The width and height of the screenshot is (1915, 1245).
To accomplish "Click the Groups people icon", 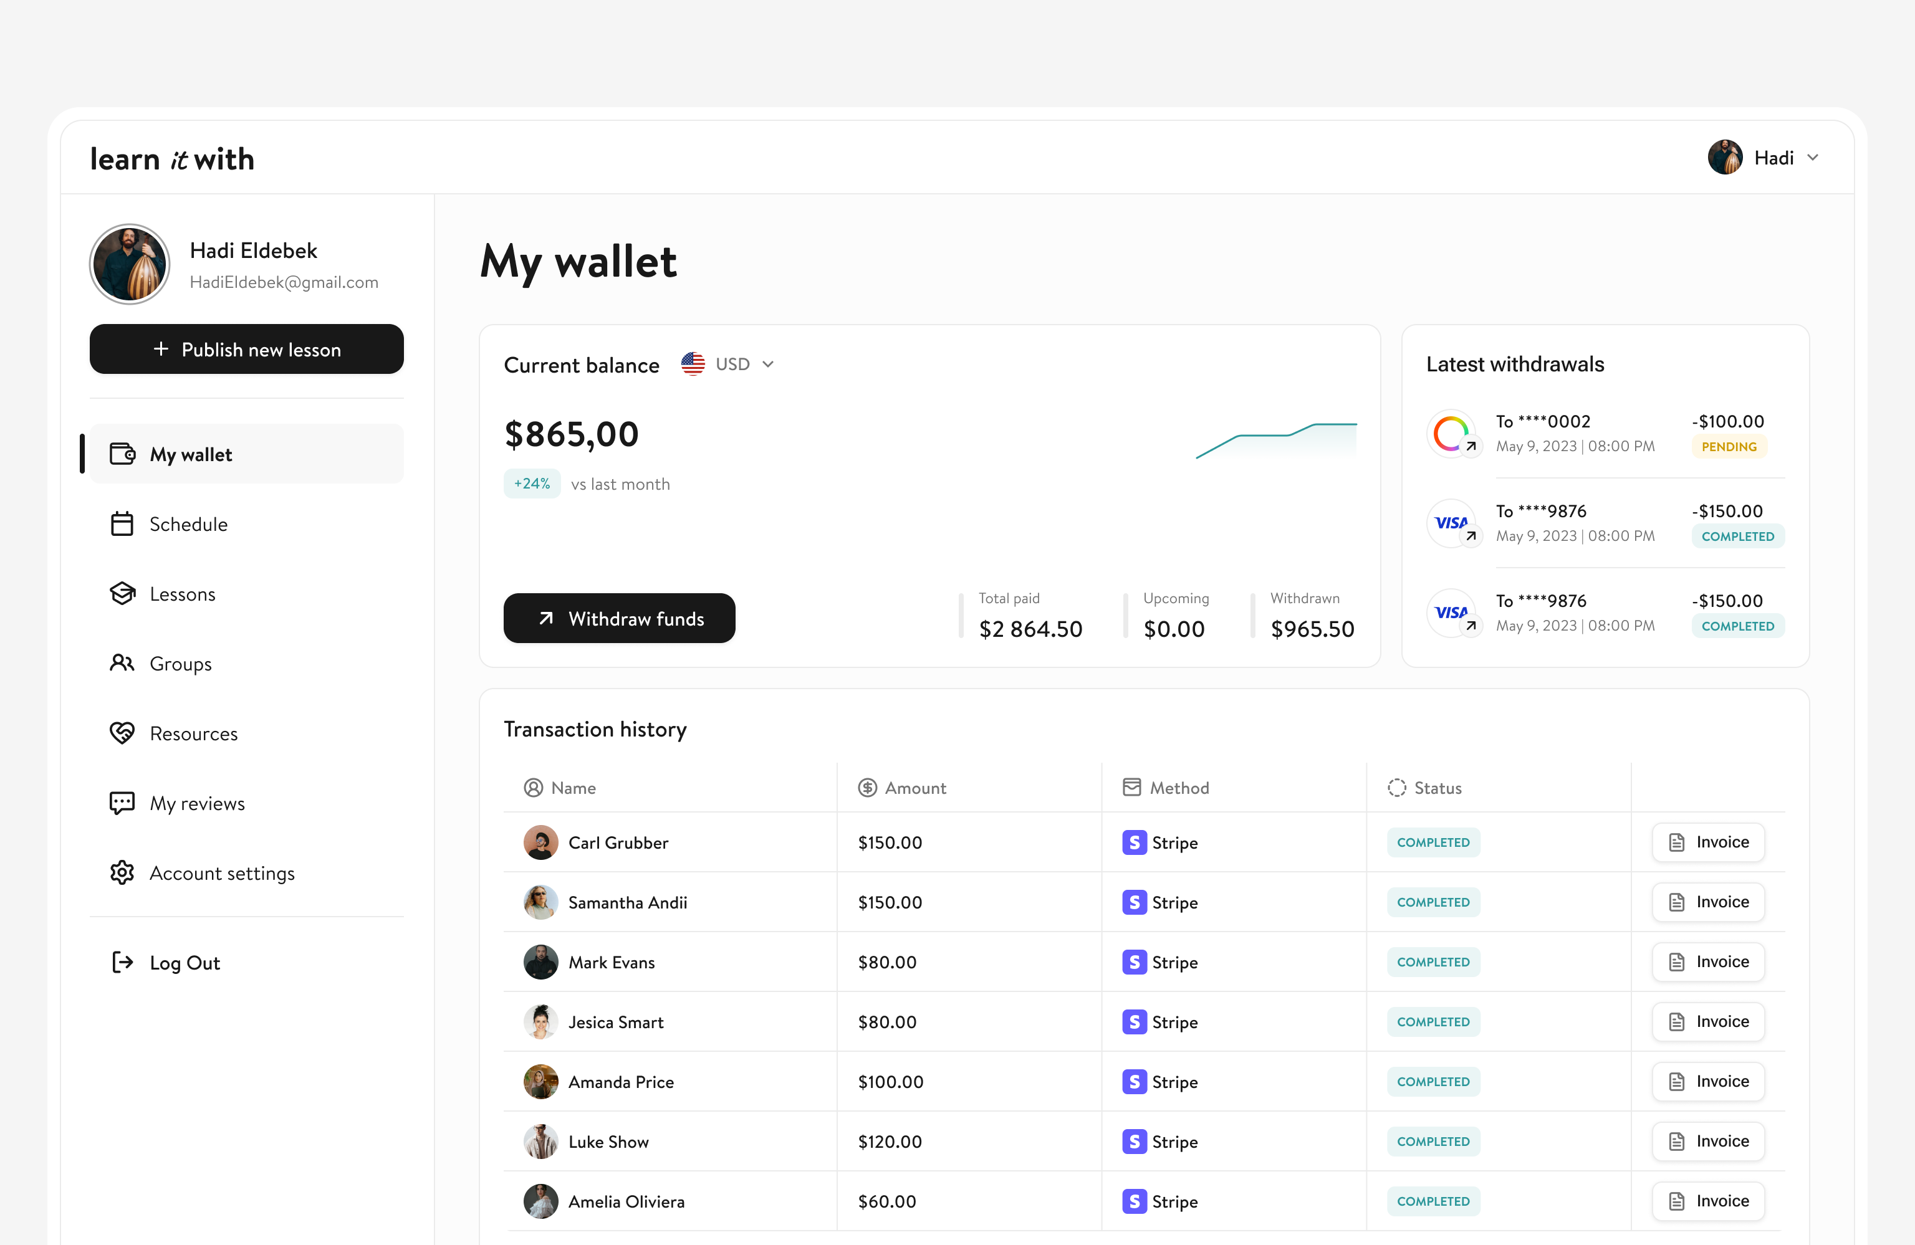I will click(x=122, y=664).
